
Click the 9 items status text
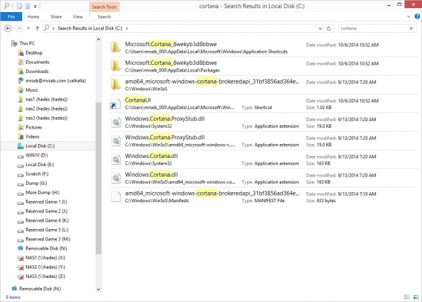tap(13, 297)
